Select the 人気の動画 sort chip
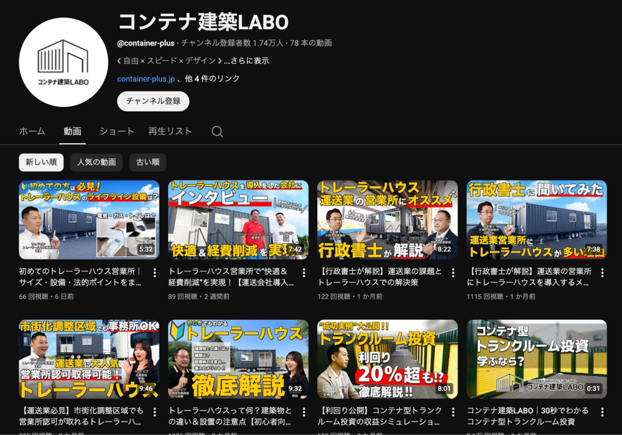This screenshot has width=622, height=435. pos(96,162)
